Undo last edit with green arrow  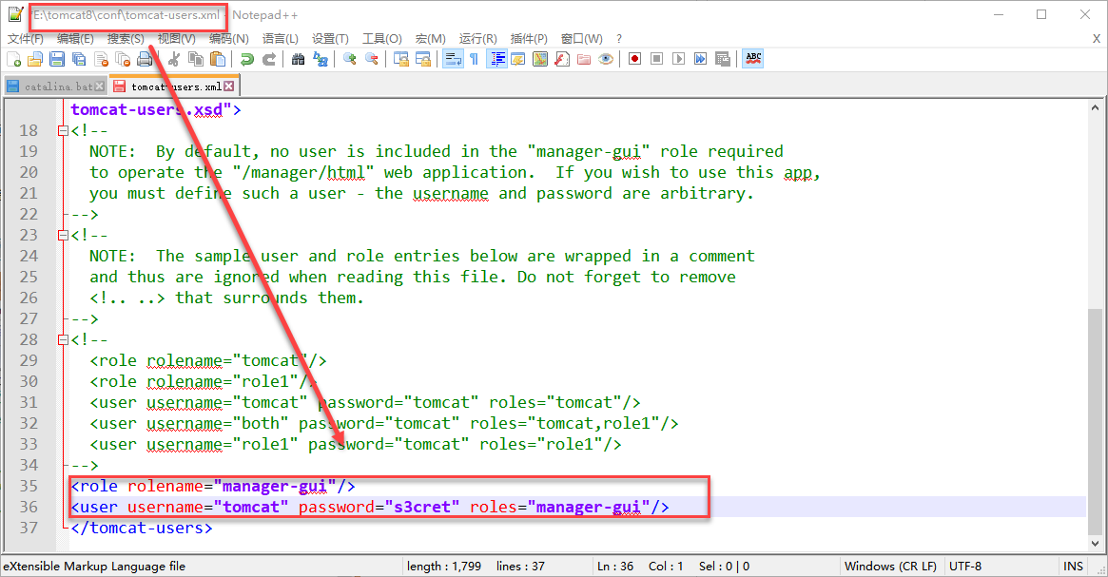point(246,59)
